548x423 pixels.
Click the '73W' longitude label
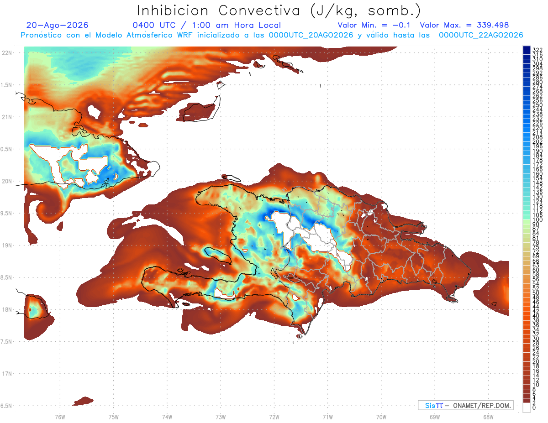tap(221, 417)
